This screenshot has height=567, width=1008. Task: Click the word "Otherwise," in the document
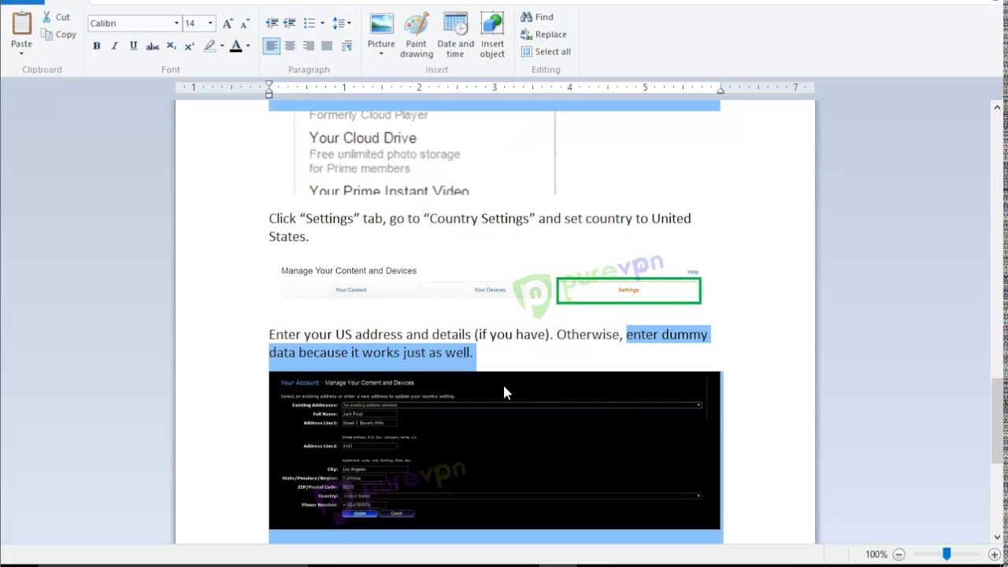click(589, 335)
